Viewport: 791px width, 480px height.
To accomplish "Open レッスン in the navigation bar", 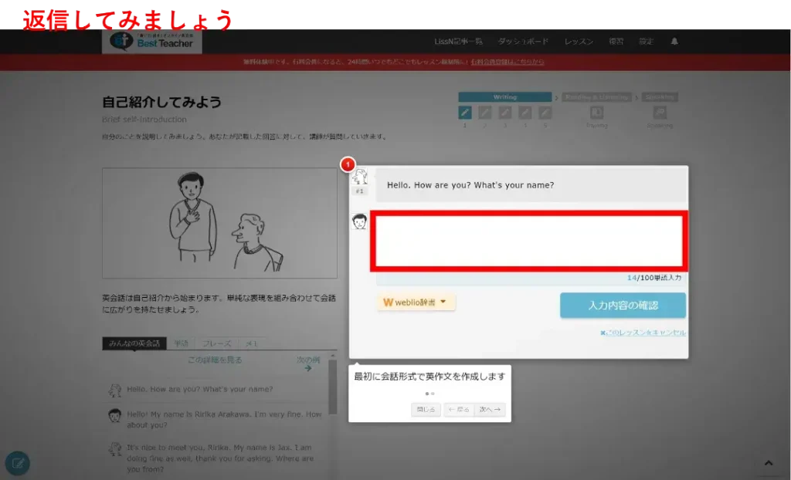I will 579,42.
